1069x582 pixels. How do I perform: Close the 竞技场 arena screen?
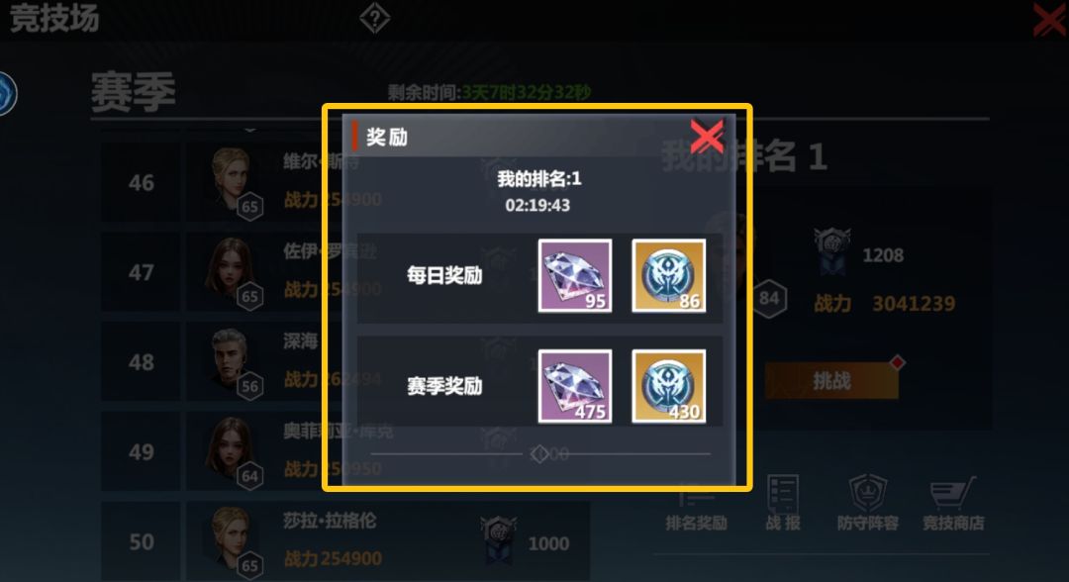click(x=1050, y=19)
